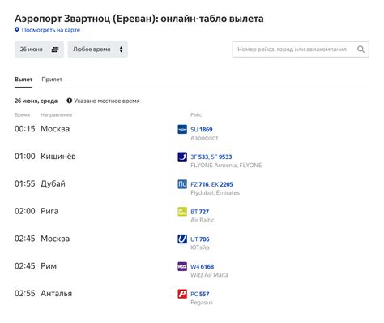Open the 26 июня date picker
The image size is (384, 323).
coord(39,50)
